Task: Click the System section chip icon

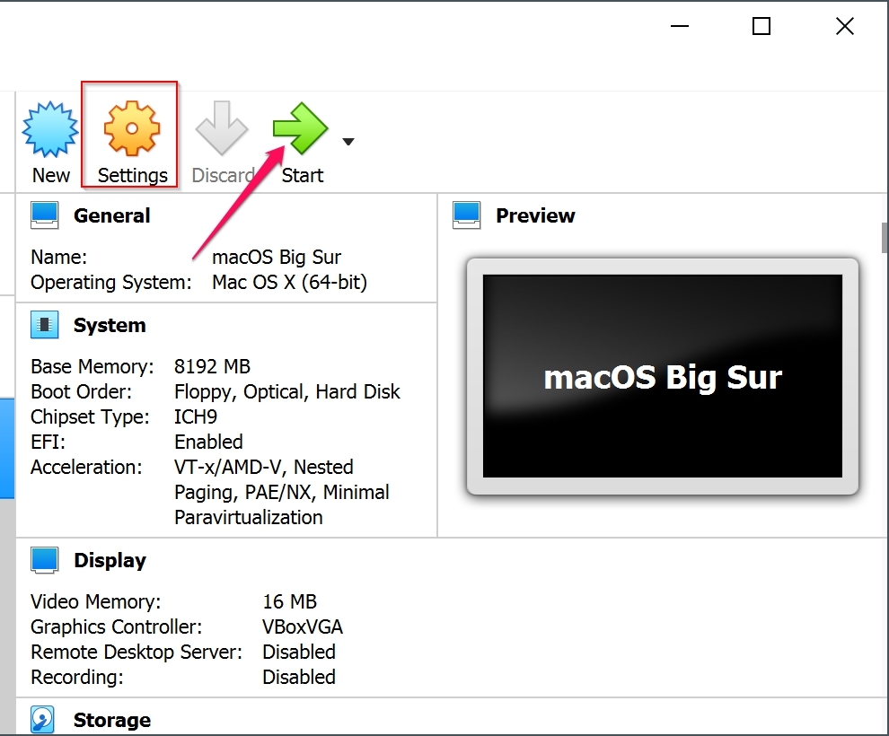Action: (x=44, y=325)
